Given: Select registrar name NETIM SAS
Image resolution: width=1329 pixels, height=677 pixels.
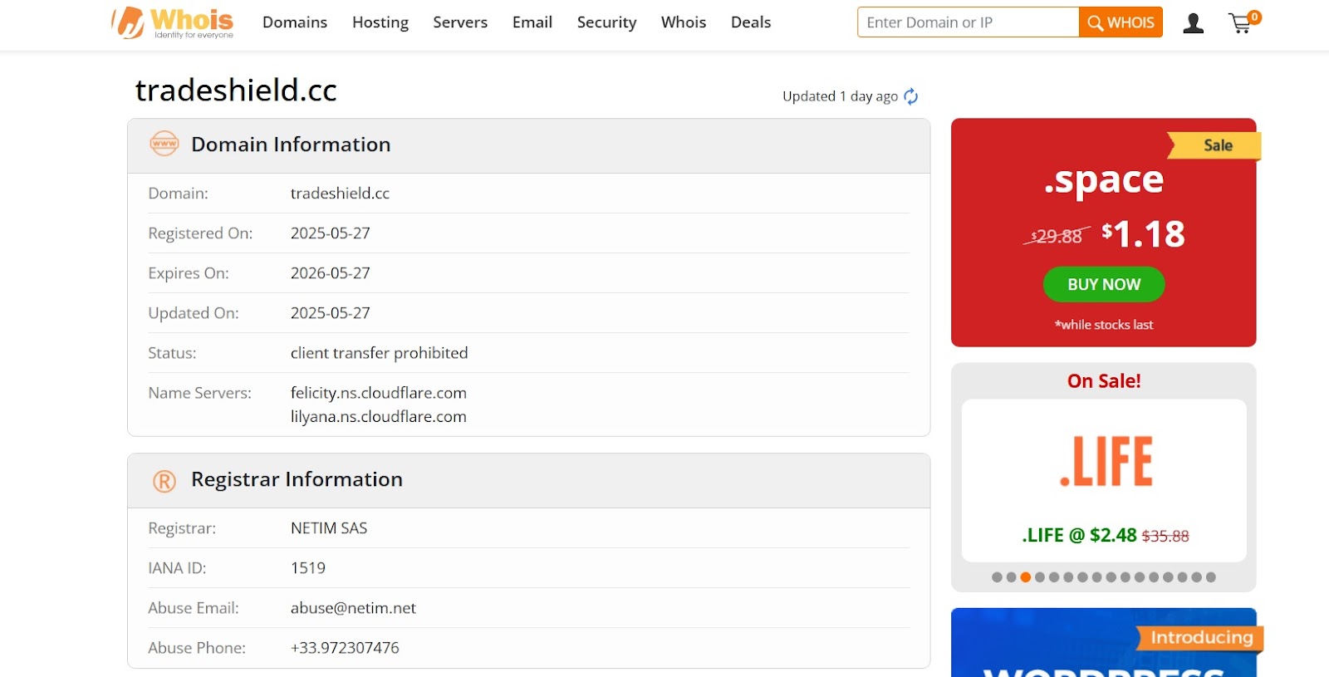Looking at the screenshot, I should click(x=329, y=528).
